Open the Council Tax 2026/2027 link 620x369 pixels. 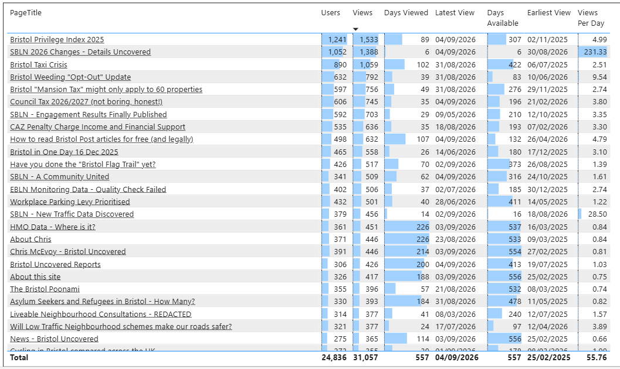coord(86,101)
